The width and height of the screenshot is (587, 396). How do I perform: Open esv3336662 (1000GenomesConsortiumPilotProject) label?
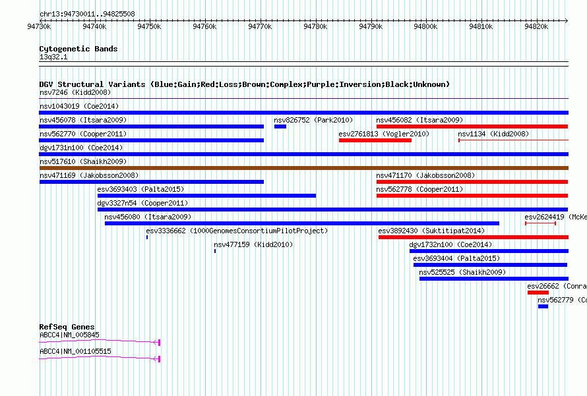click(237, 231)
